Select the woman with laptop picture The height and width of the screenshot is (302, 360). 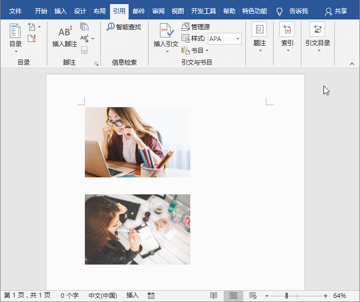(137, 142)
